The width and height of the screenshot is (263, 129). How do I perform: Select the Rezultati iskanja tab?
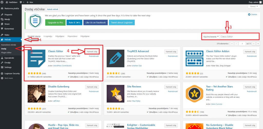pyautogui.click(x=34, y=36)
